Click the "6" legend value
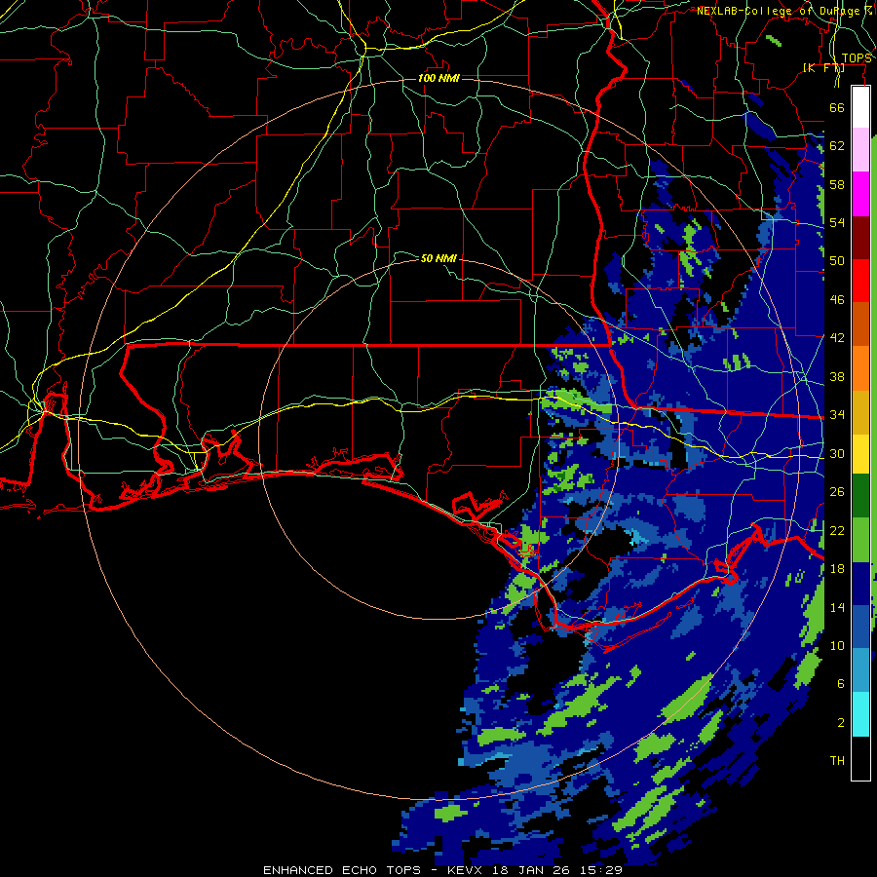877x877 pixels. pyautogui.click(x=840, y=684)
